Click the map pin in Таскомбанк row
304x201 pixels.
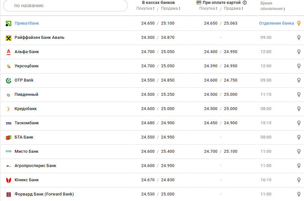click(x=299, y=123)
